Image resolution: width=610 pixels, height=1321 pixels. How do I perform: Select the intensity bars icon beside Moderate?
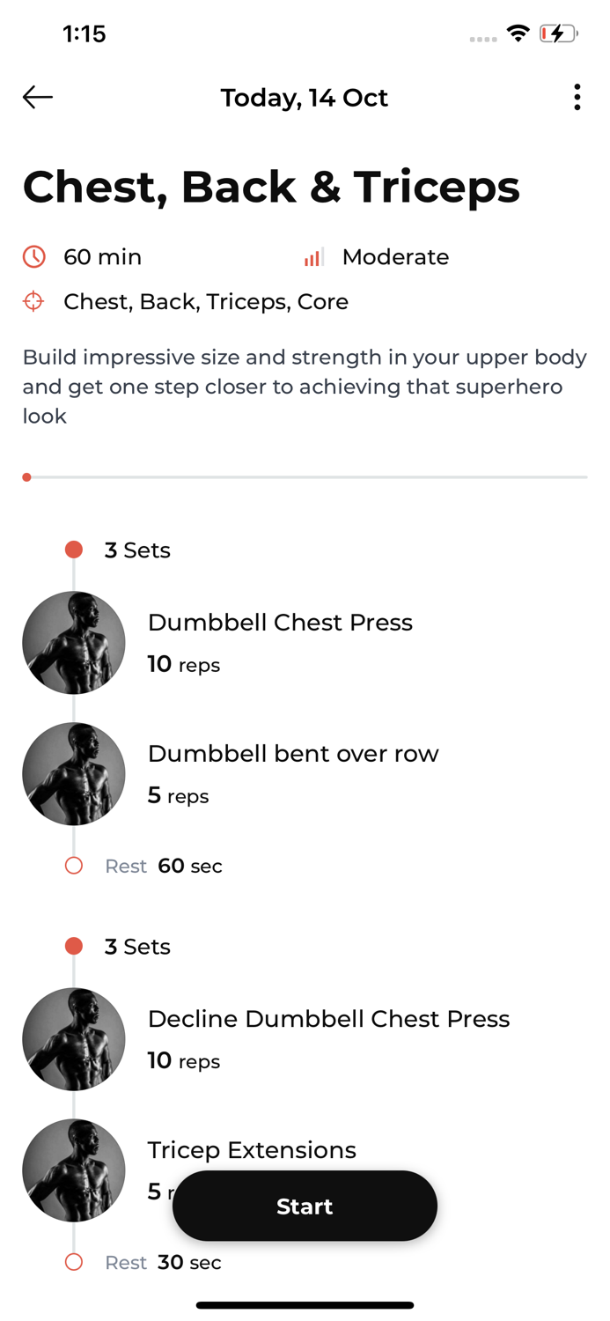pyautogui.click(x=312, y=256)
